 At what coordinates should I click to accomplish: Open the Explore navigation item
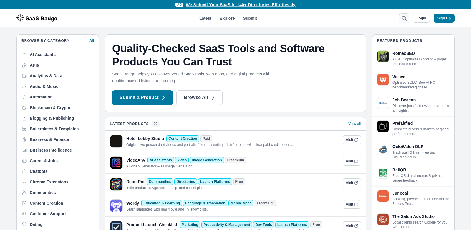(x=227, y=18)
